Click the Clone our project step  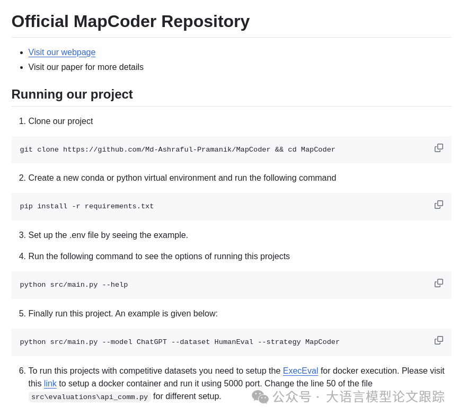(60, 121)
